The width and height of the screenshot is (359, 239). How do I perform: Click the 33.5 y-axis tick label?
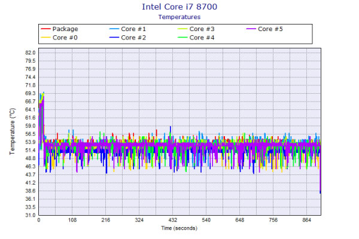point(31,207)
